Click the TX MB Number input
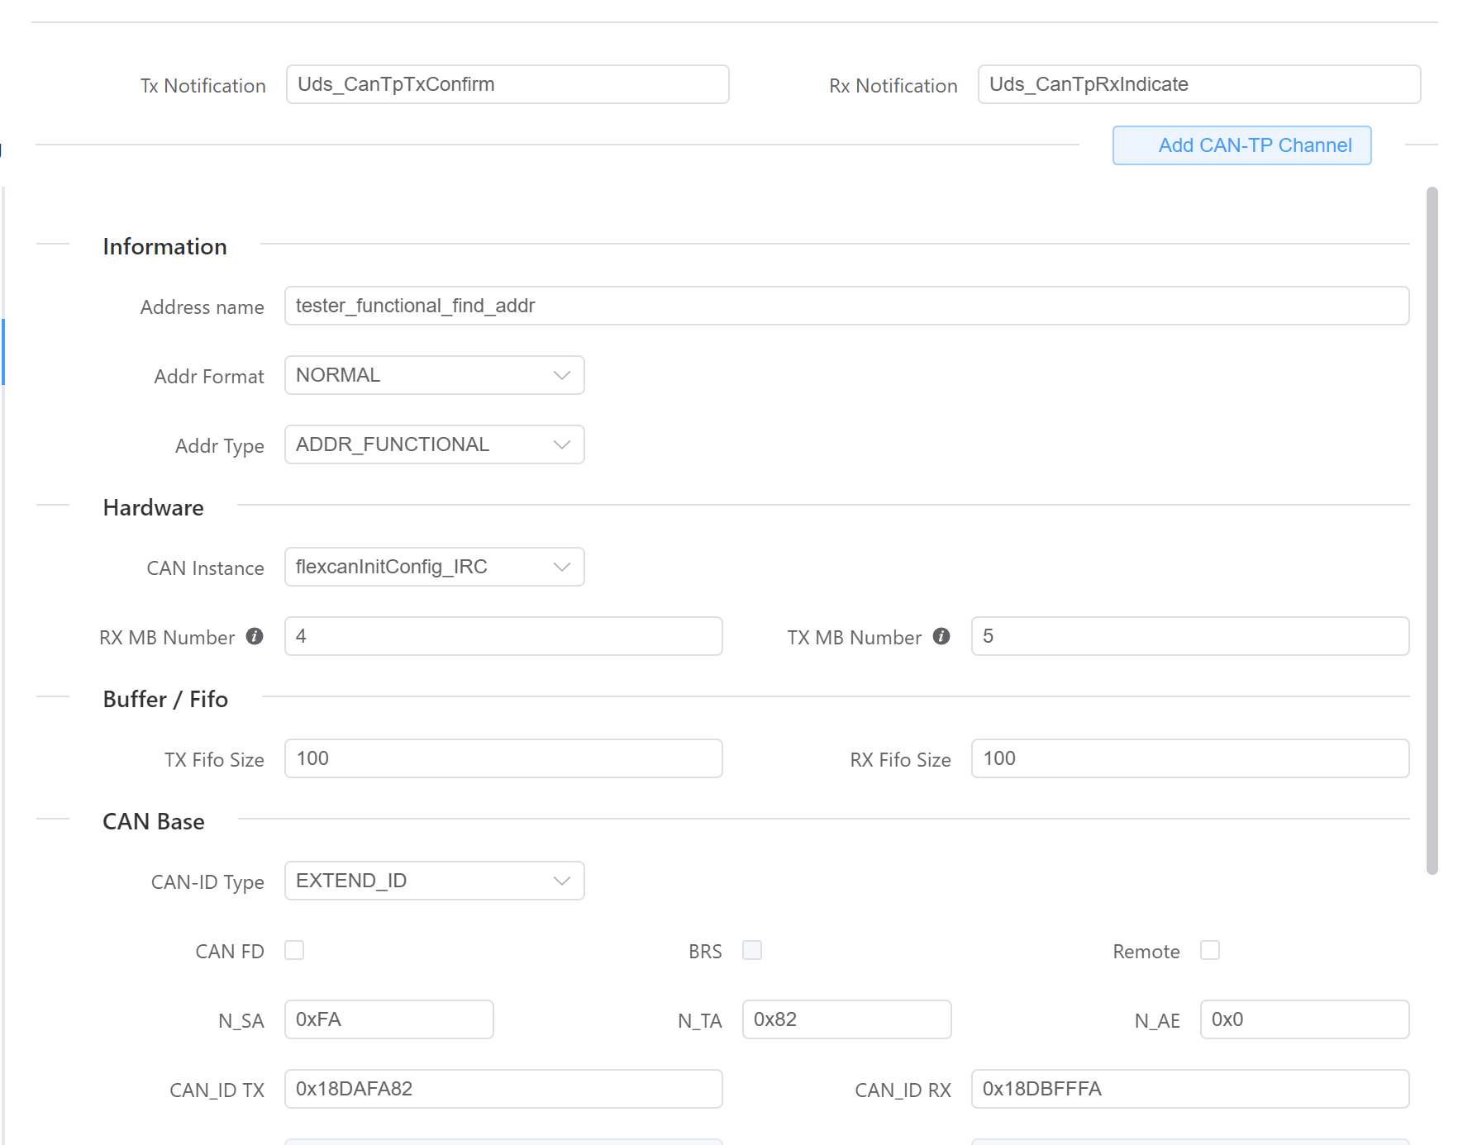Viewport: 1458px width, 1145px height. click(x=1189, y=636)
